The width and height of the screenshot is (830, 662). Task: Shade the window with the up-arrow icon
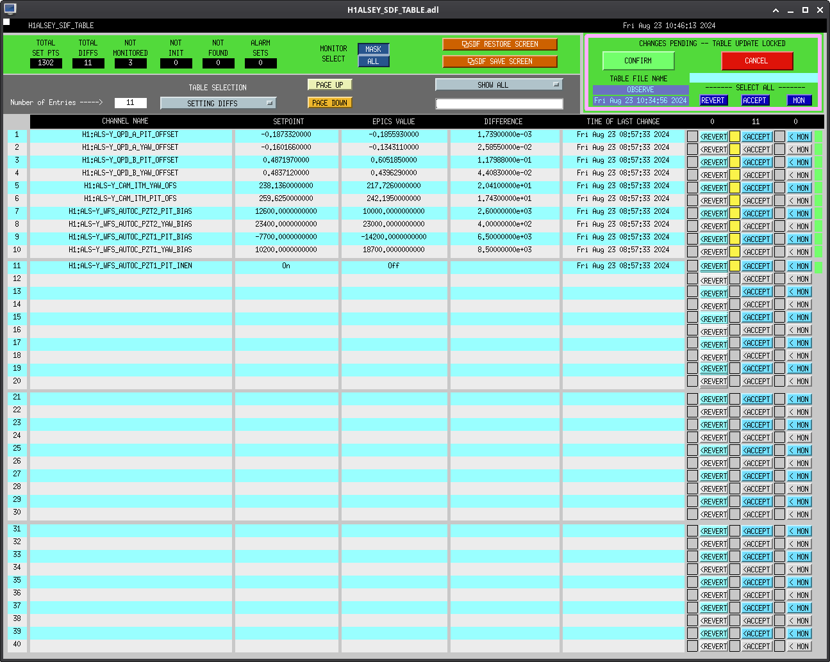click(776, 10)
